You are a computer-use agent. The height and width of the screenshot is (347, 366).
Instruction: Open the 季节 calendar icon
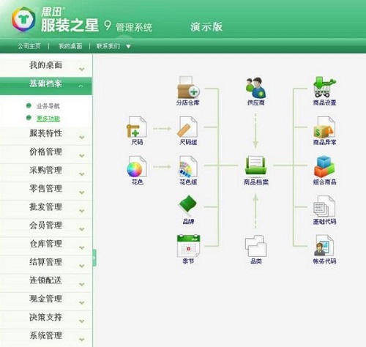pyautogui.click(x=188, y=246)
